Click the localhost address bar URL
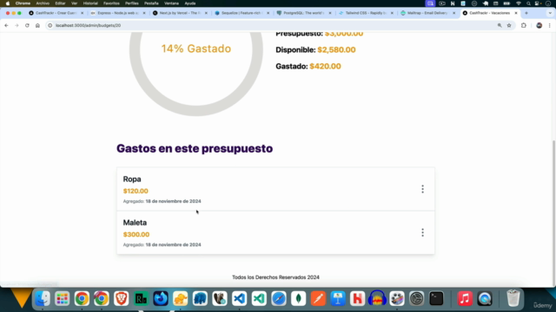The height and width of the screenshot is (312, 556). tap(88, 25)
